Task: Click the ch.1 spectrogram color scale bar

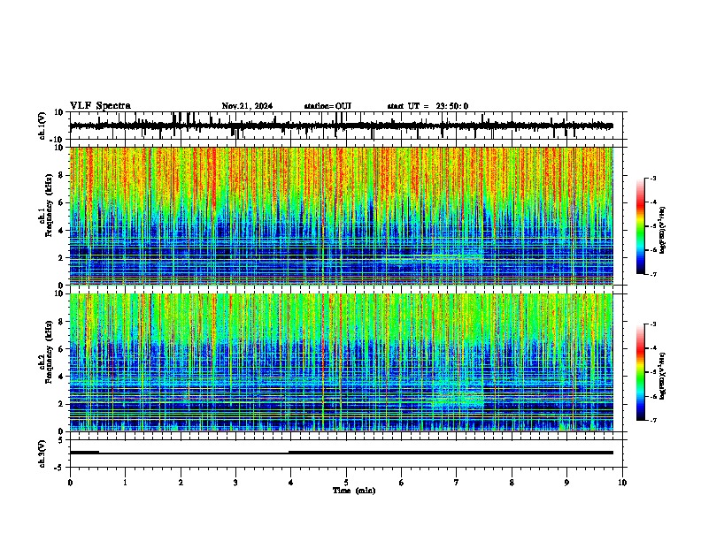Action: pyautogui.click(x=641, y=226)
